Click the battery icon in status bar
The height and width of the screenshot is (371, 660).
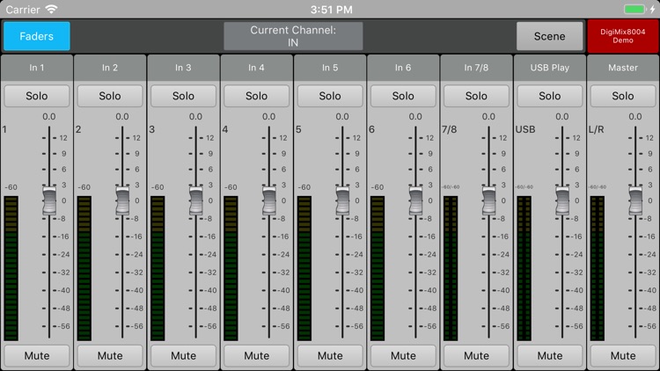tap(634, 10)
